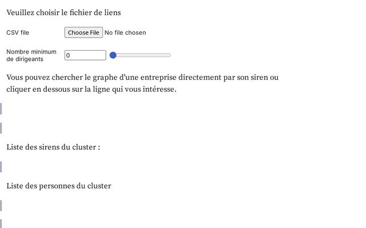Viewport: 366px width, 228px height.
Task: Click first gray bar below the siren paragraph
Action: click(x=1, y=109)
